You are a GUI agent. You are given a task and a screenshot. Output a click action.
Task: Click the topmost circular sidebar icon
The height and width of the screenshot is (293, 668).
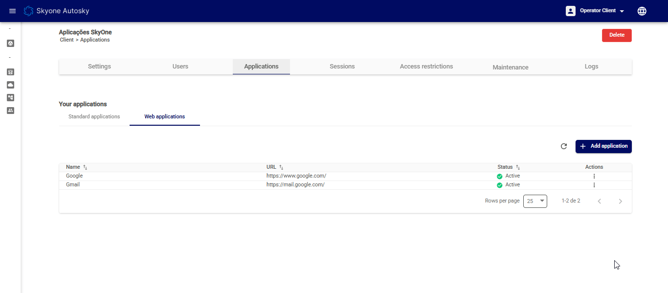[10, 43]
